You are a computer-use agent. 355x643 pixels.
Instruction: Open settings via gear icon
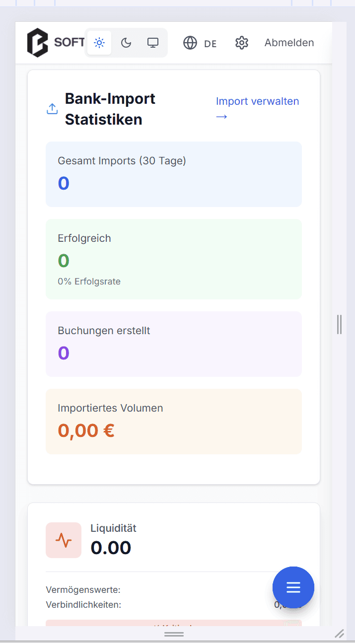pyautogui.click(x=242, y=43)
